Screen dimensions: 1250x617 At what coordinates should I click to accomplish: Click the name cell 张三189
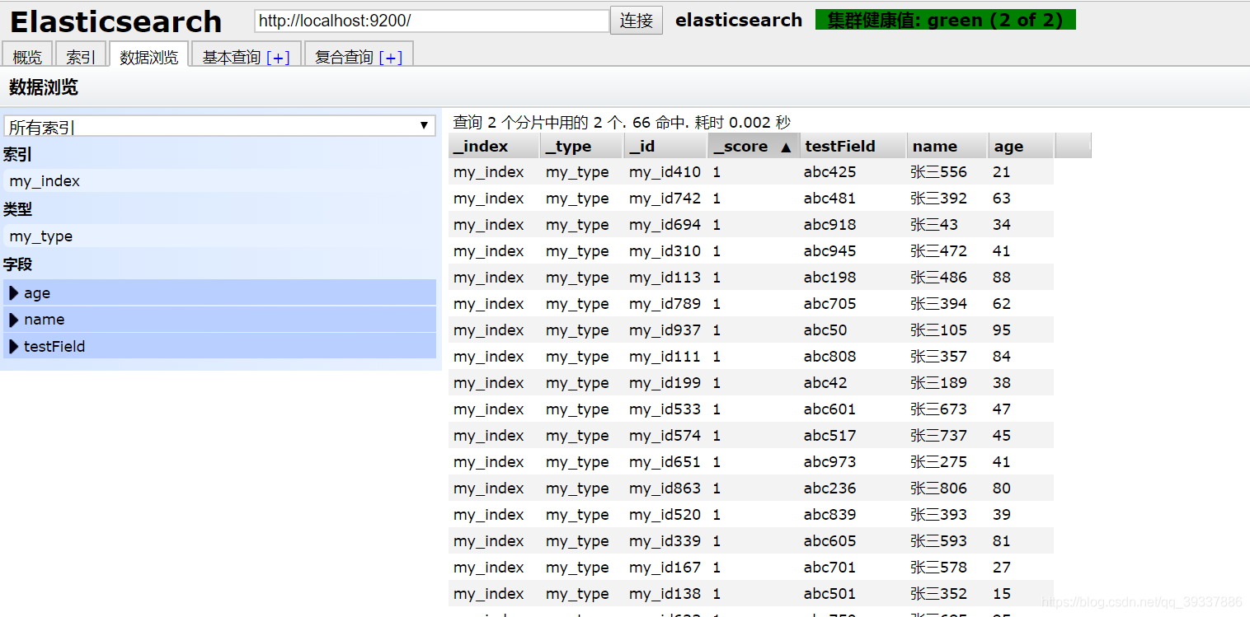pos(938,383)
